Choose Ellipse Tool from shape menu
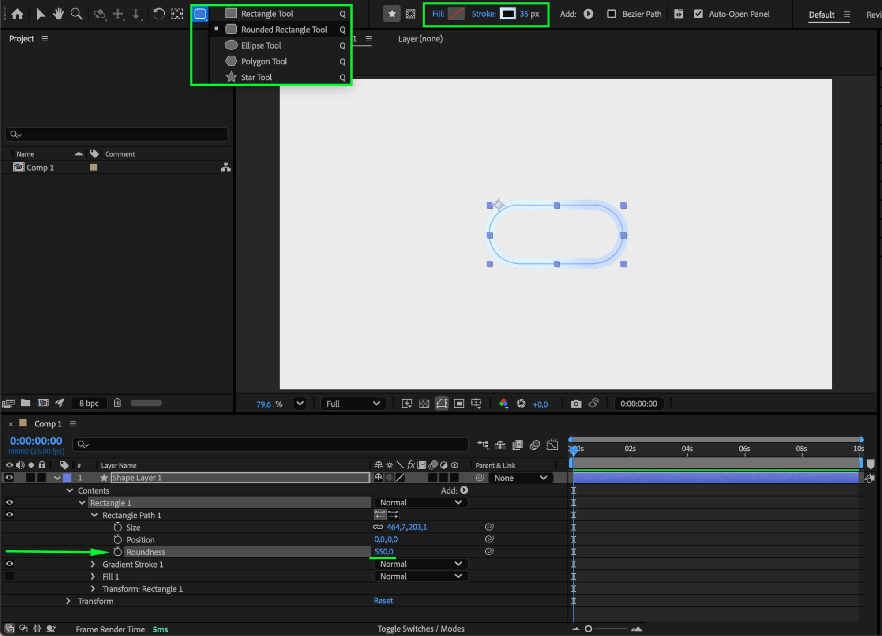882x636 pixels. point(261,45)
